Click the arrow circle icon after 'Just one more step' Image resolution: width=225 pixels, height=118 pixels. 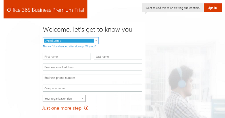point(86,108)
